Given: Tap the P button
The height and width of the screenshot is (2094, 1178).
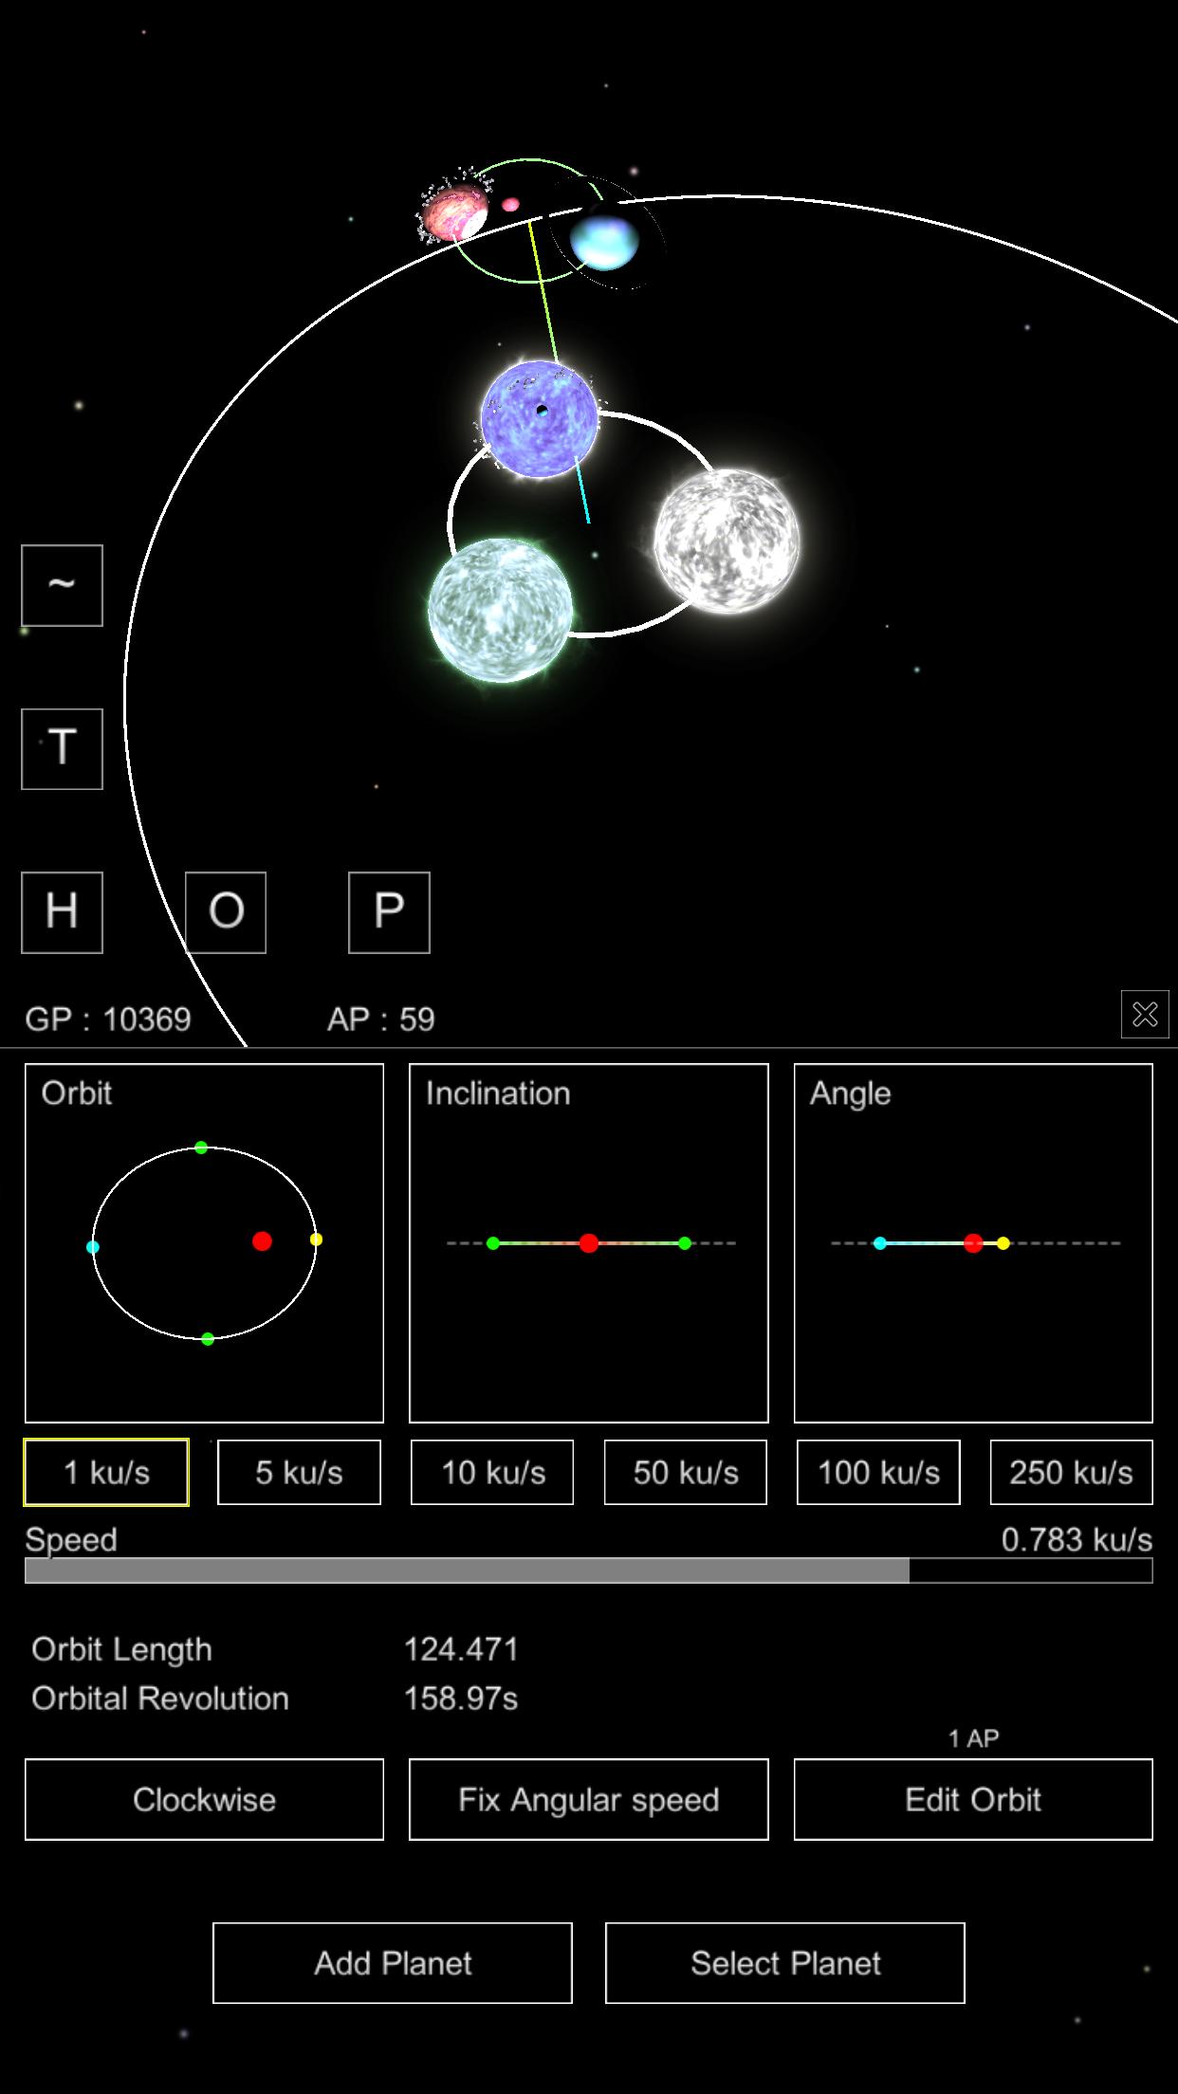Looking at the screenshot, I should pyautogui.click(x=389, y=911).
